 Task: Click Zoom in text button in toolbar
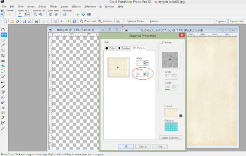pyautogui.click(x=105, y=21)
